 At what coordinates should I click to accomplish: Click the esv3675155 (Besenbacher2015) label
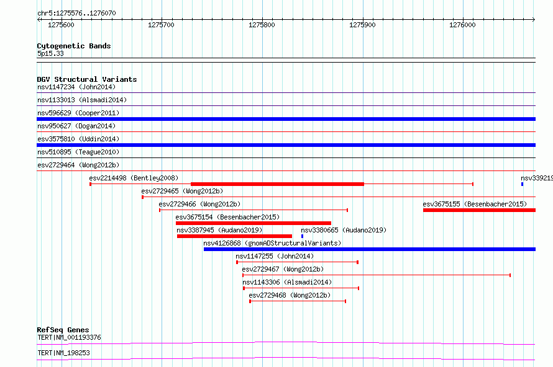coord(475,204)
